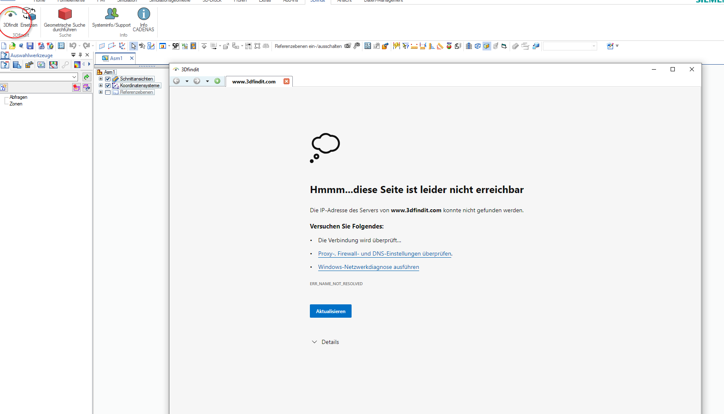
Task: Pin the Auswahlwerkzeuge panel
Action: [80, 55]
